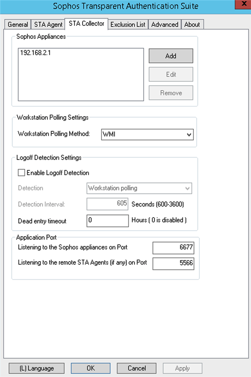Select the STA Collector tab
The image size is (251, 377).
(x=86, y=24)
